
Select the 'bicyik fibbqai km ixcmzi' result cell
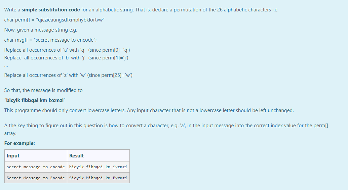[x=98, y=167]
